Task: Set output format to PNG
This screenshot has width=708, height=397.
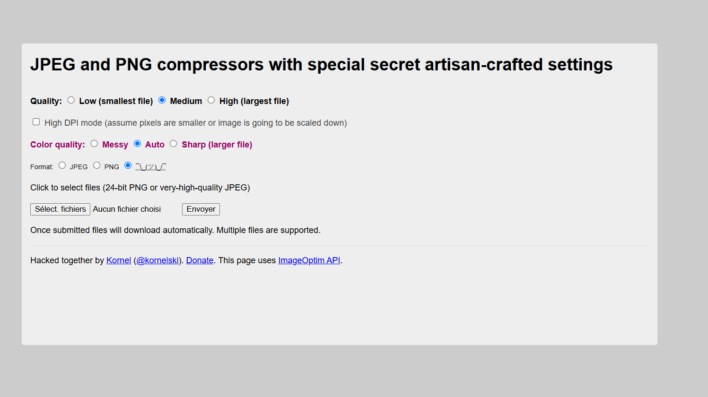Action: [x=97, y=165]
